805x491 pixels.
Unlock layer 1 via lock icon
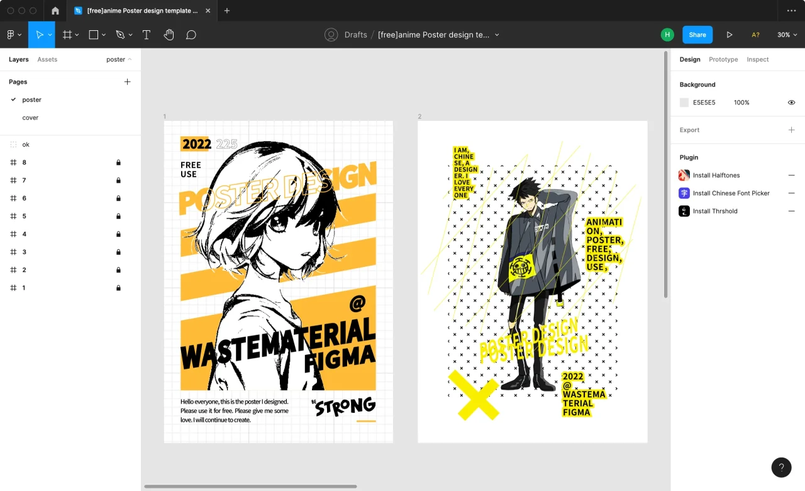pos(118,288)
